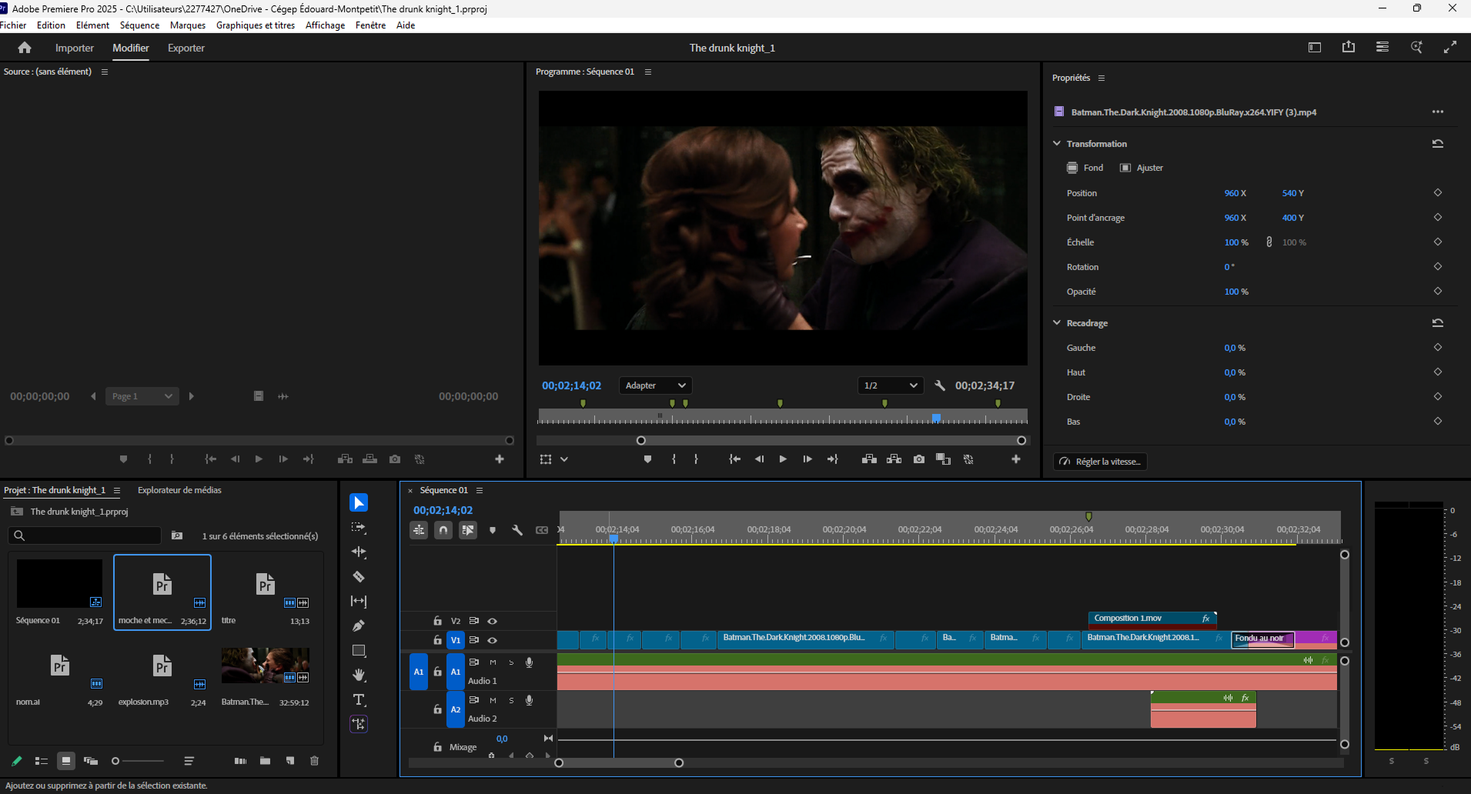Click the Export Frame camera icon in Program monitor

tap(919, 459)
